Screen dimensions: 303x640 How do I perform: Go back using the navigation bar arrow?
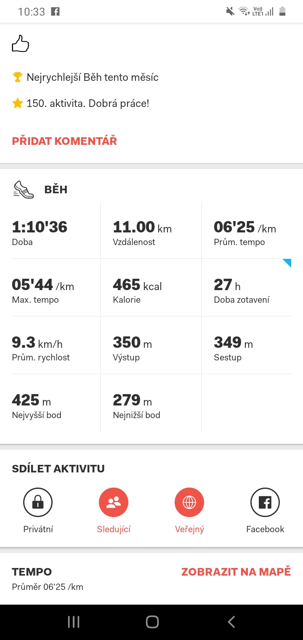coord(231,622)
